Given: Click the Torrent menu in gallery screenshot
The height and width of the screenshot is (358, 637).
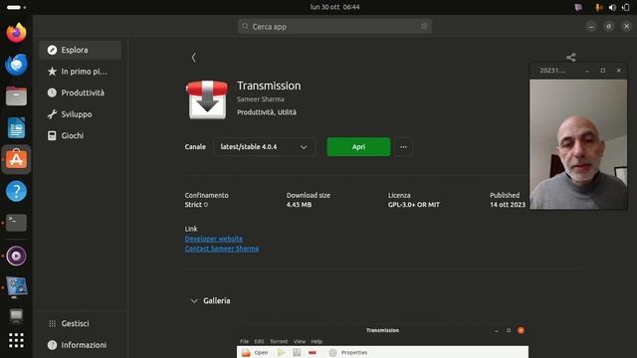Looking at the screenshot, I should (279, 341).
